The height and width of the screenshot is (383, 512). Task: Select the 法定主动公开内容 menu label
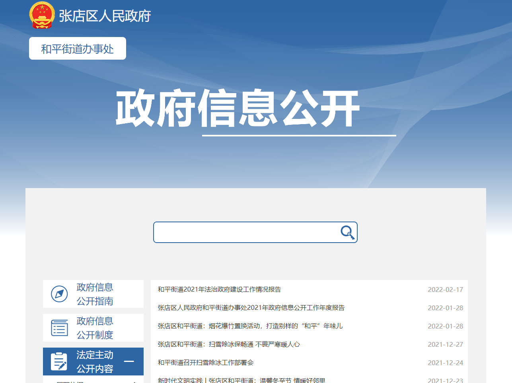[x=95, y=362]
